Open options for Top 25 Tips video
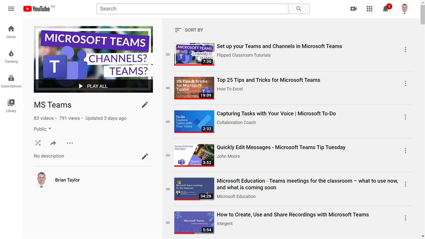This screenshot has width=425, height=239. coord(405,83)
